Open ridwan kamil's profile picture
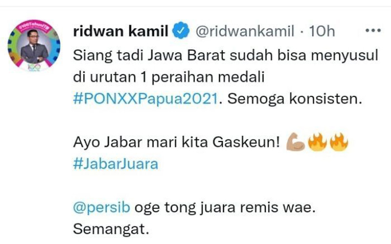 point(34,45)
